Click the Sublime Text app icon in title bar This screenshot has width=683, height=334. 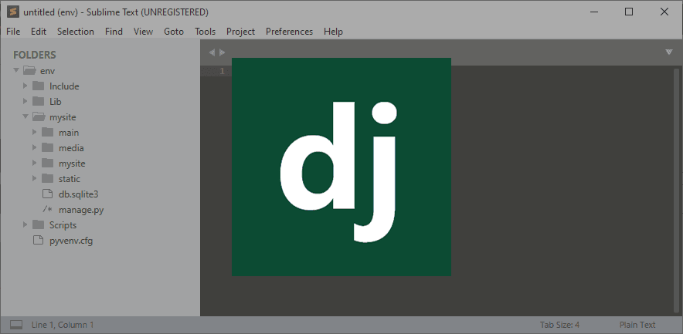(x=13, y=12)
